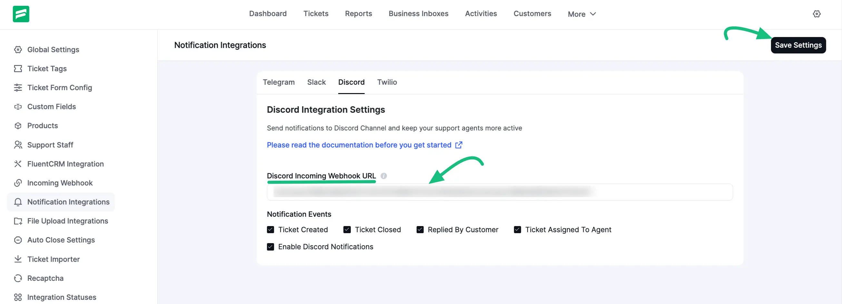Click the Save Settings button
This screenshot has width=842, height=304.
click(798, 45)
